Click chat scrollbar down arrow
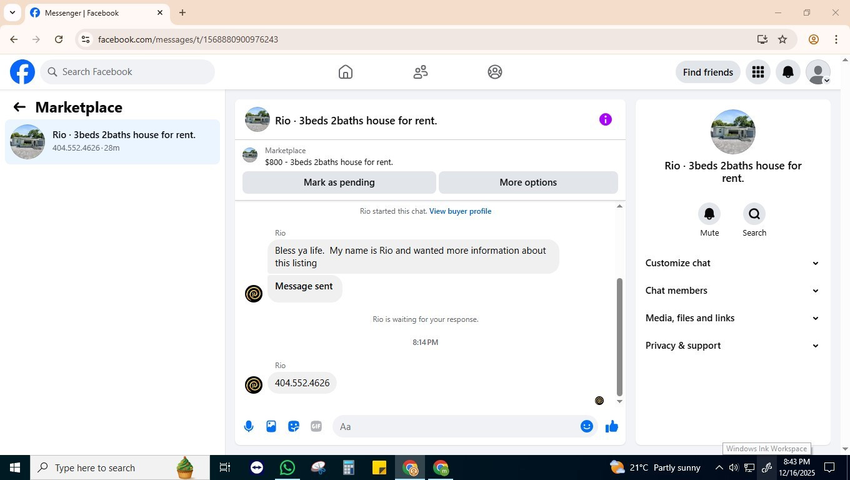This screenshot has height=480, width=850. click(619, 401)
